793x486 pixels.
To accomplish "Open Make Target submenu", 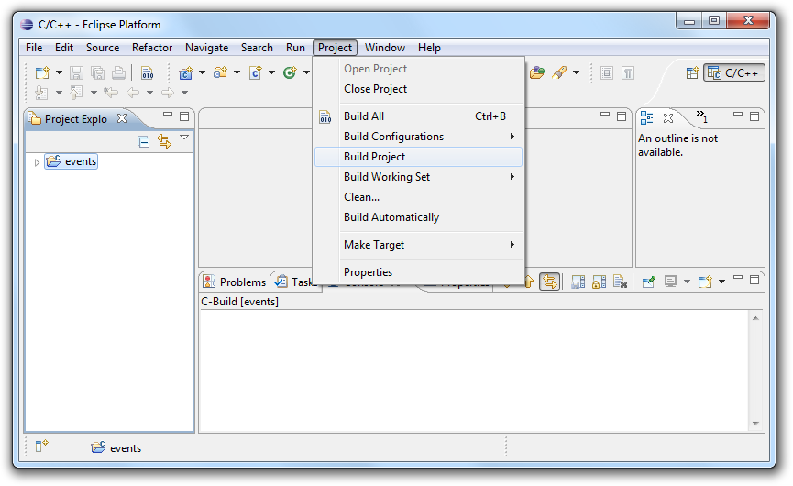I will pyautogui.click(x=418, y=245).
